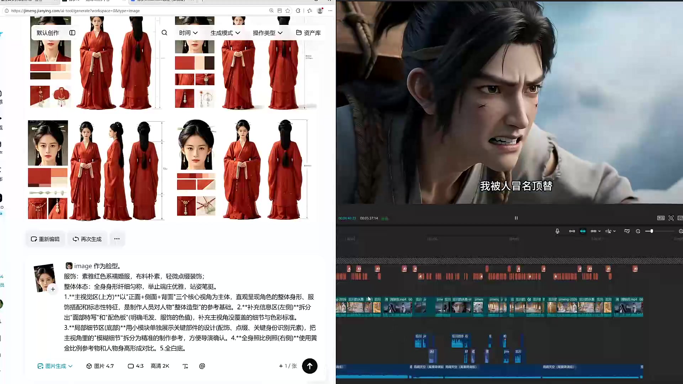
Task: Open the bottom-right generated character sheet image
Action: [243, 170]
